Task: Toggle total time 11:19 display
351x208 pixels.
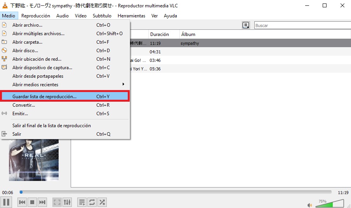Action: point(343,193)
